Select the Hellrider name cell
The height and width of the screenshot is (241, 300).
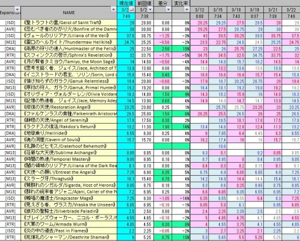[x=69, y=133]
